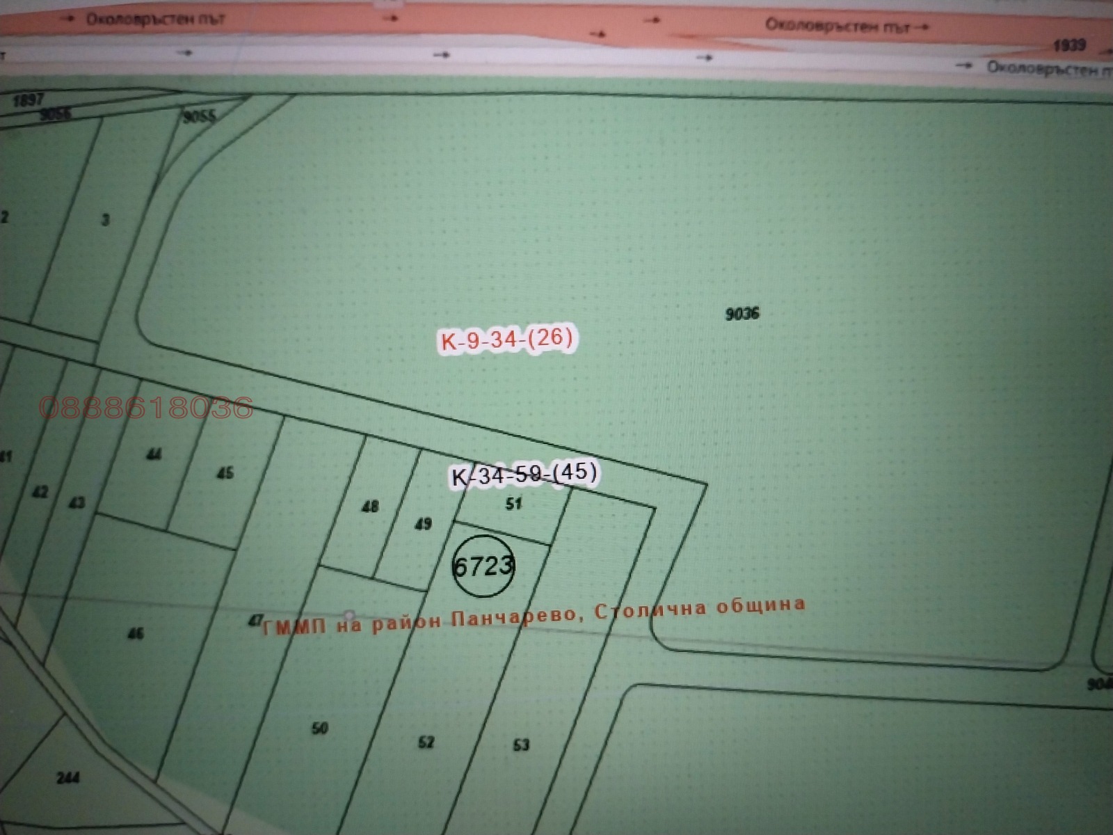Click parcel 50 plot number
Viewport: 1113px width, 835px height.
click(319, 729)
